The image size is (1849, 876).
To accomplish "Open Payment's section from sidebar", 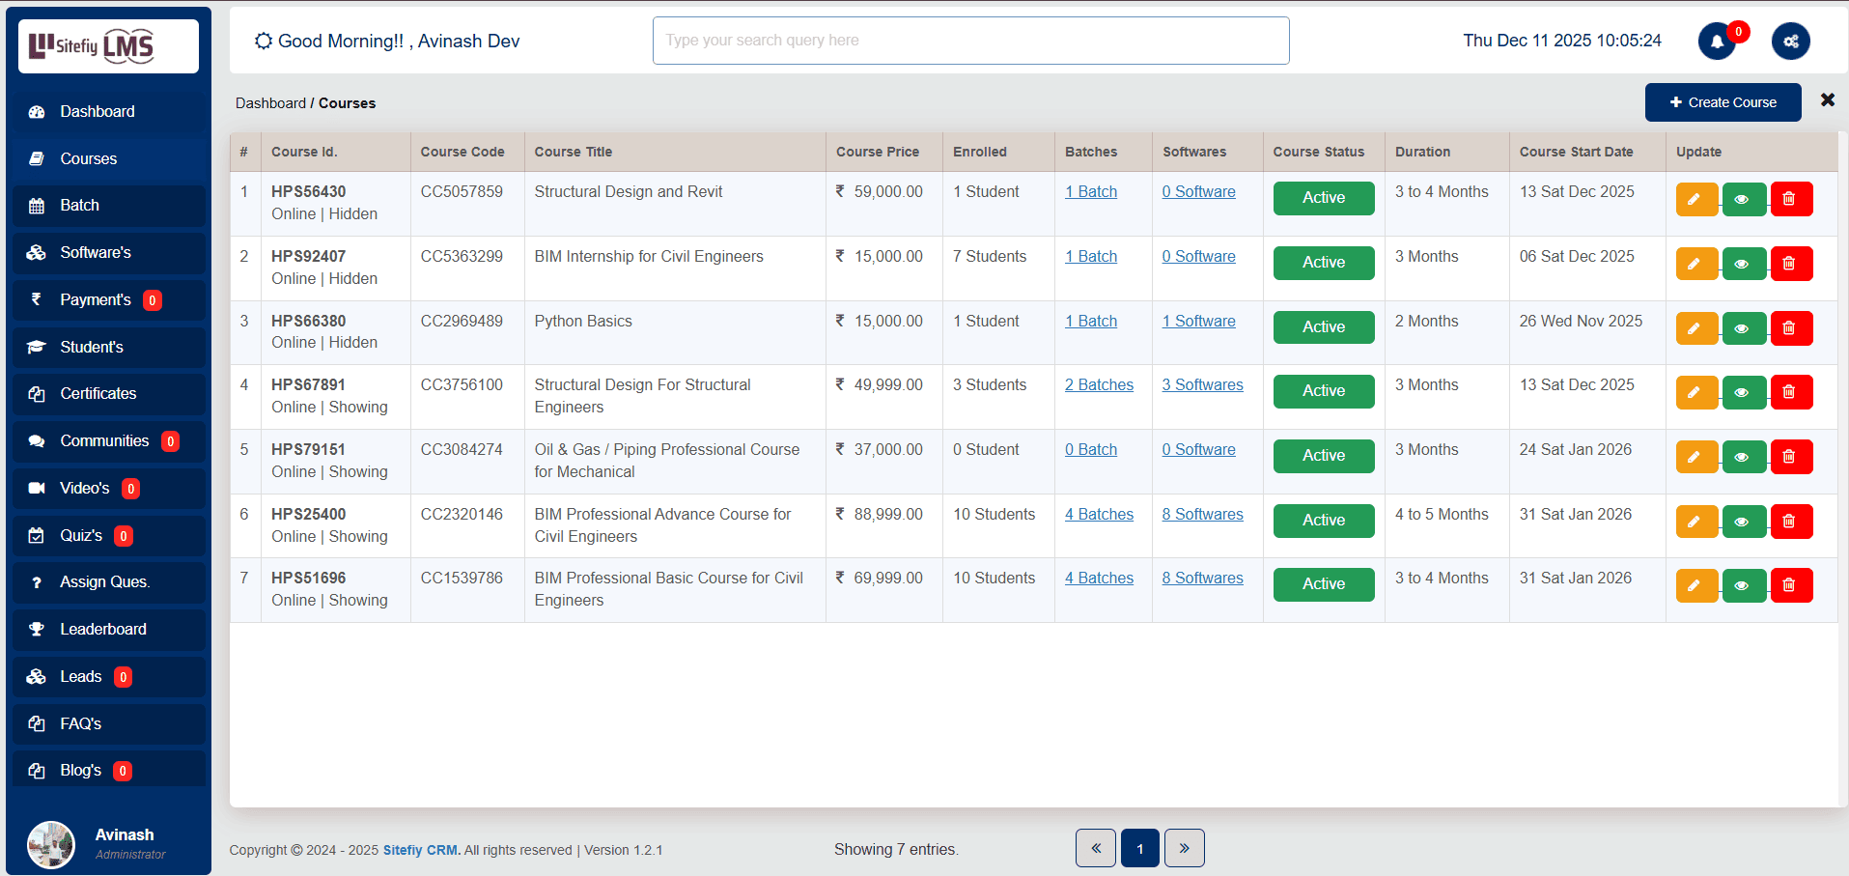I will coord(95,299).
